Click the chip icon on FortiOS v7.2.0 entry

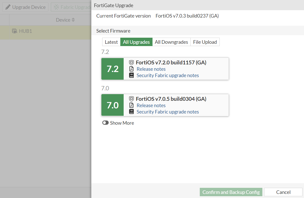pos(131,62)
